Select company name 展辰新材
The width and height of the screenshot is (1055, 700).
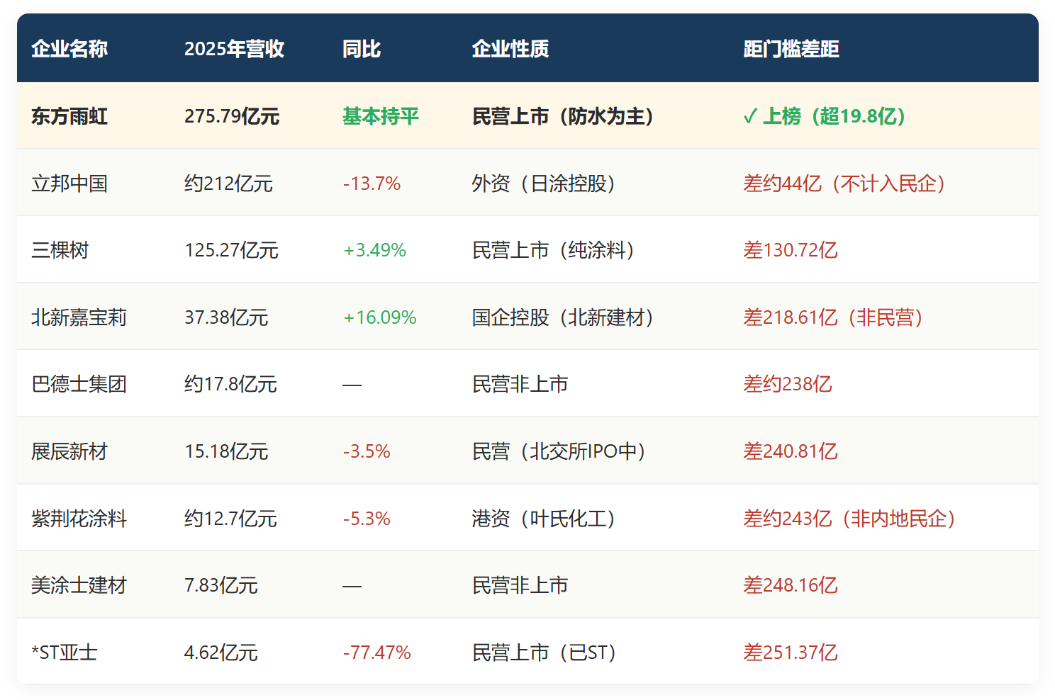click(69, 451)
